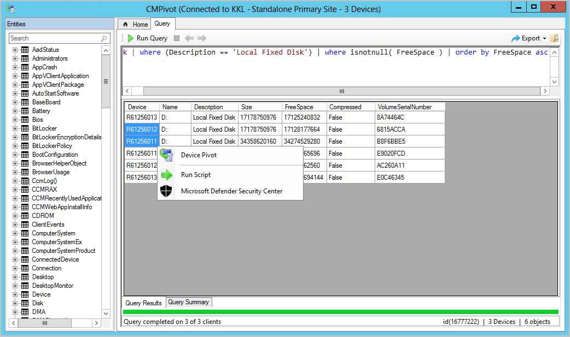Image resolution: width=570 pixels, height=337 pixels.
Task: Select the BrowserUsage entity
Action: point(51,172)
